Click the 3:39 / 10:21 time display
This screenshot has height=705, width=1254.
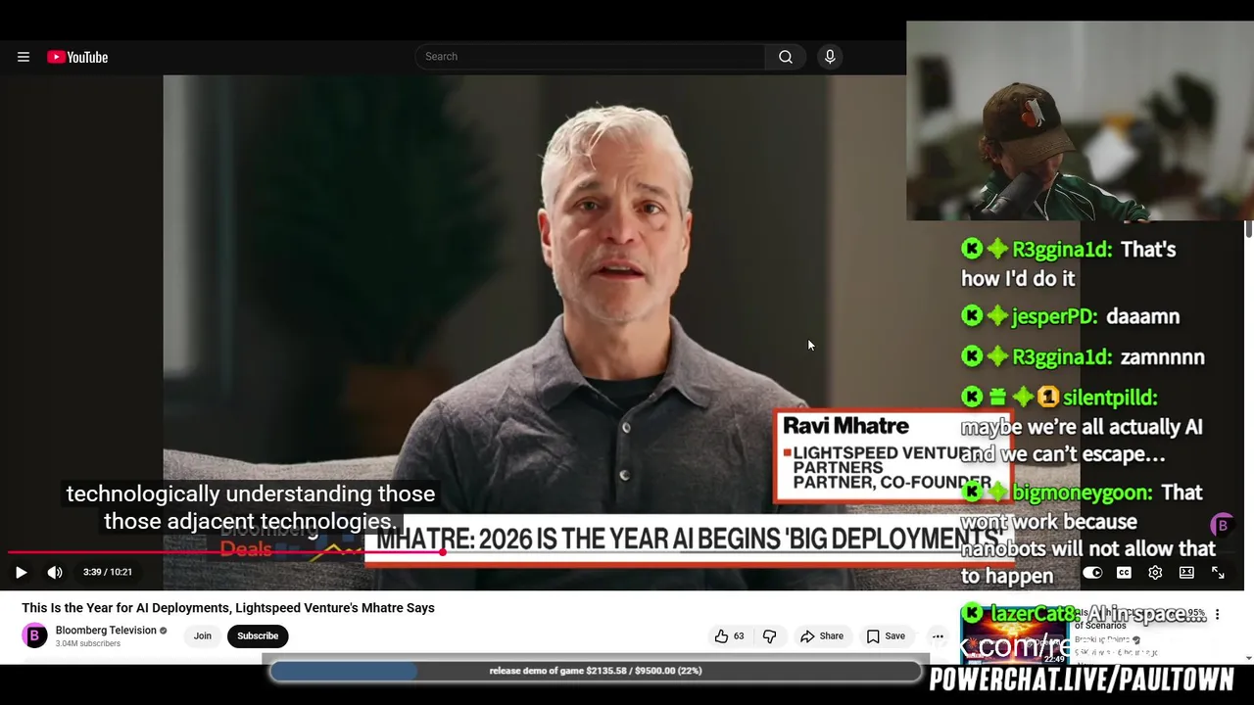click(108, 572)
